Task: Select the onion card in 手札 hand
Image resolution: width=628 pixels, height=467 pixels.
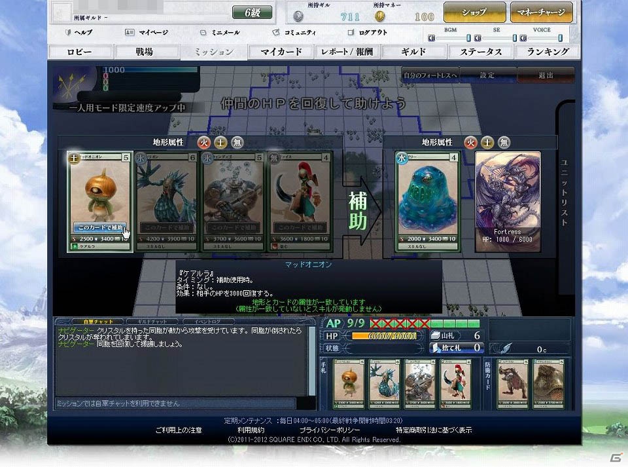Action: click(x=349, y=384)
